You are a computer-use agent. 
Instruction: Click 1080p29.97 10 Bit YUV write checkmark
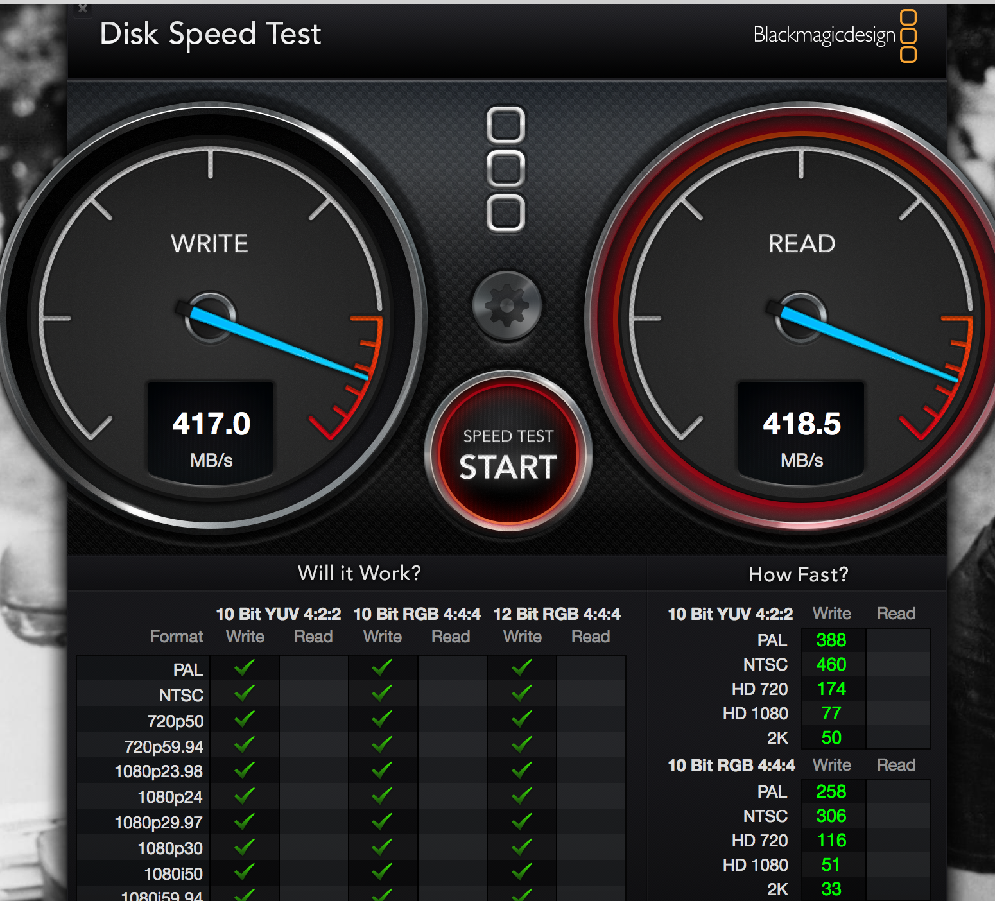[x=245, y=821]
